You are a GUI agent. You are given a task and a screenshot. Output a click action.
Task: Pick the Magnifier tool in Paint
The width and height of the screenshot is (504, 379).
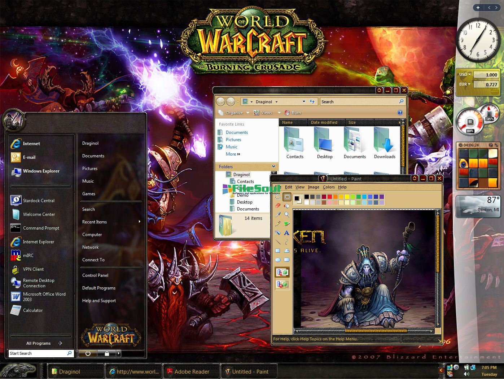(x=287, y=215)
